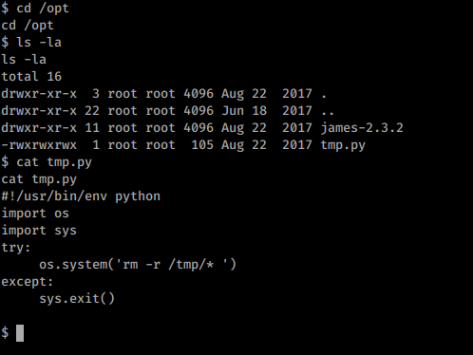Click the 'Jun 18' date text
The height and width of the screenshot is (355, 473).
click(244, 111)
